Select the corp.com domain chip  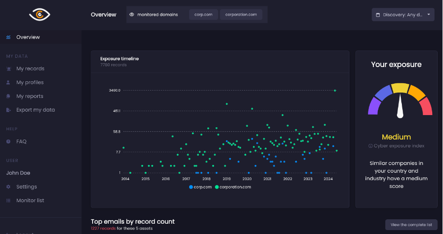[203, 15]
